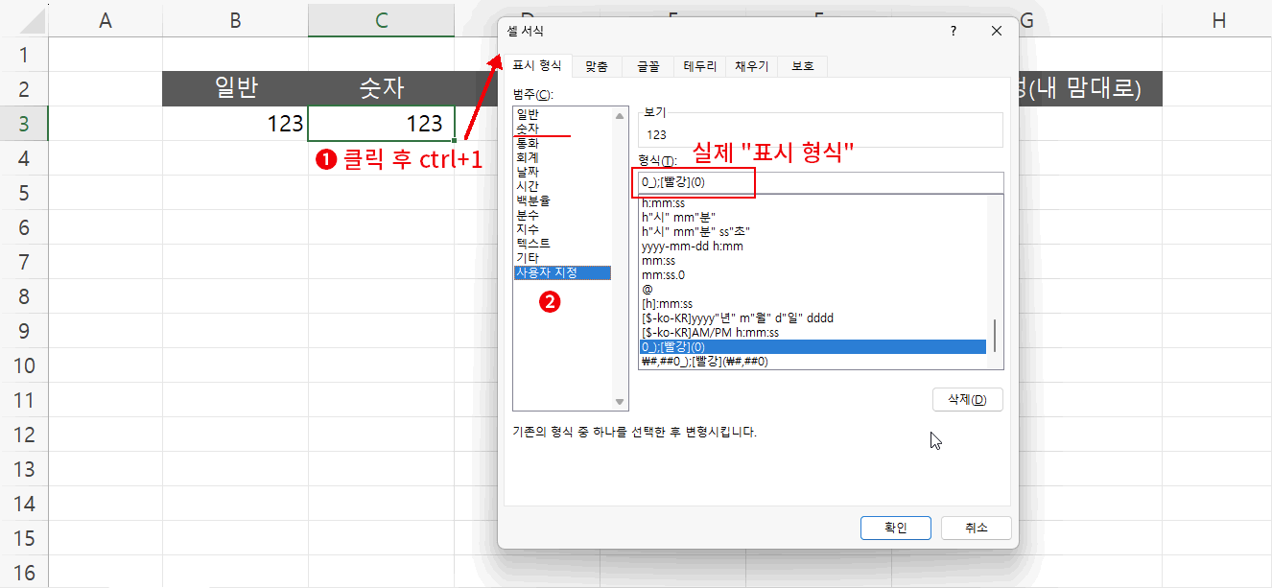Select row 3 header

point(24,124)
